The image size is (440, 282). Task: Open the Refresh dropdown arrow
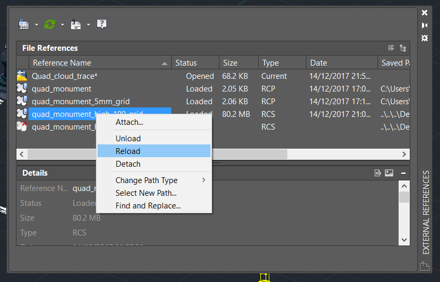pyautogui.click(x=63, y=25)
